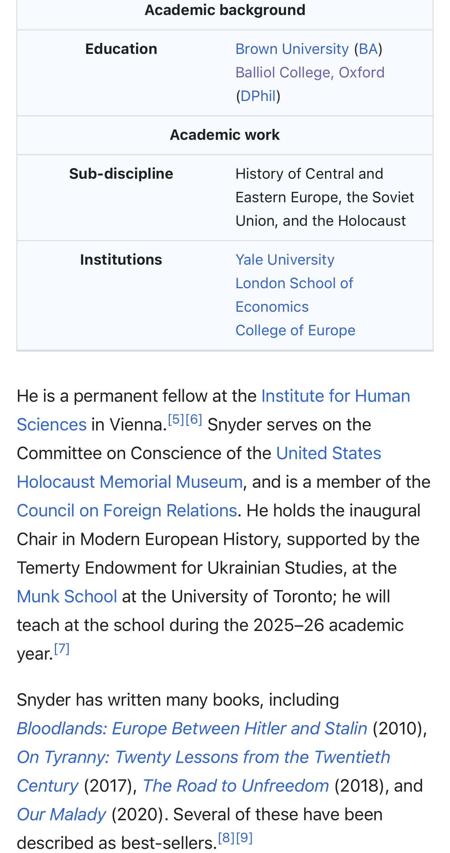Open the Bloodlands book link
The image size is (450, 853).
[192, 729]
